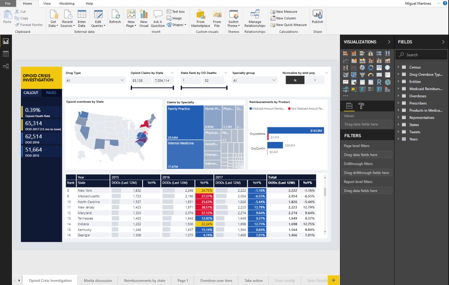Click the Opioid Claims by State range slider

(152, 88)
